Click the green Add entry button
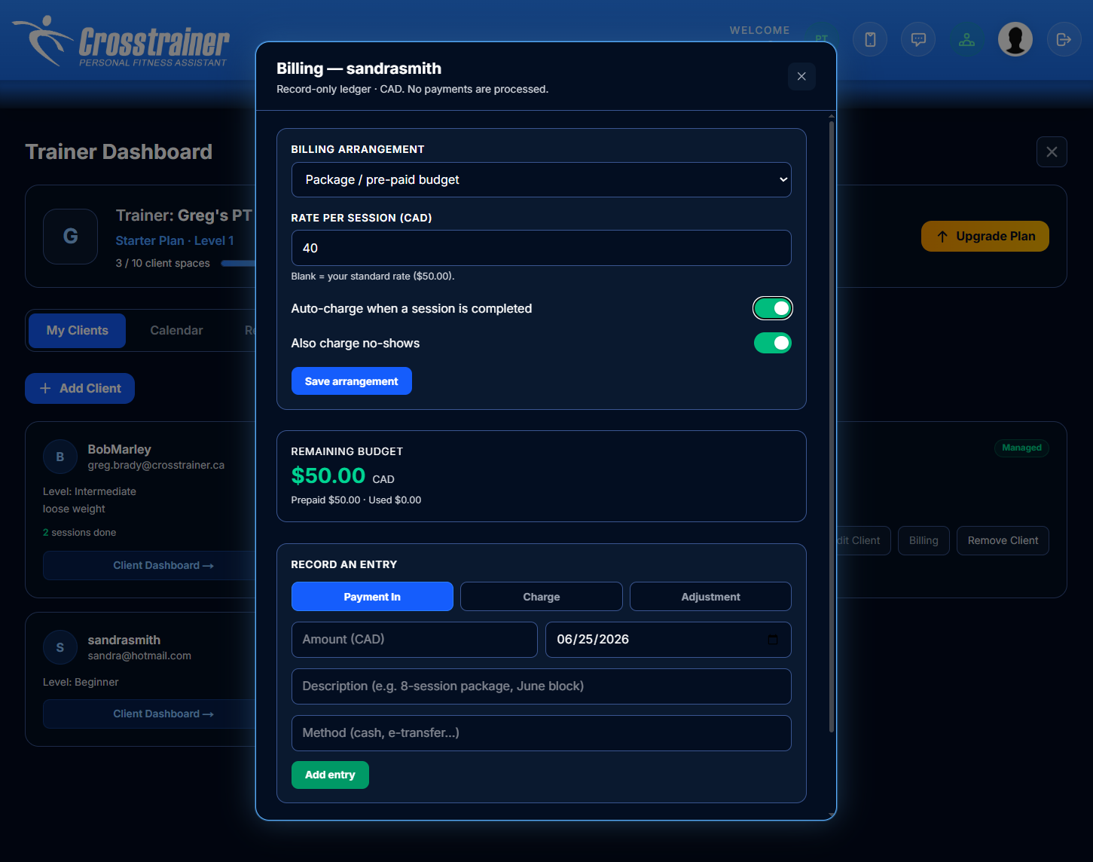The width and height of the screenshot is (1093, 862). tap(330, 775)
